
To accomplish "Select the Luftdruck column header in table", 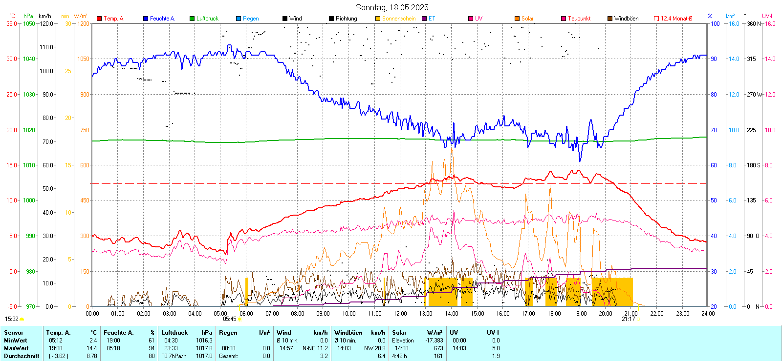I will 174,333.
